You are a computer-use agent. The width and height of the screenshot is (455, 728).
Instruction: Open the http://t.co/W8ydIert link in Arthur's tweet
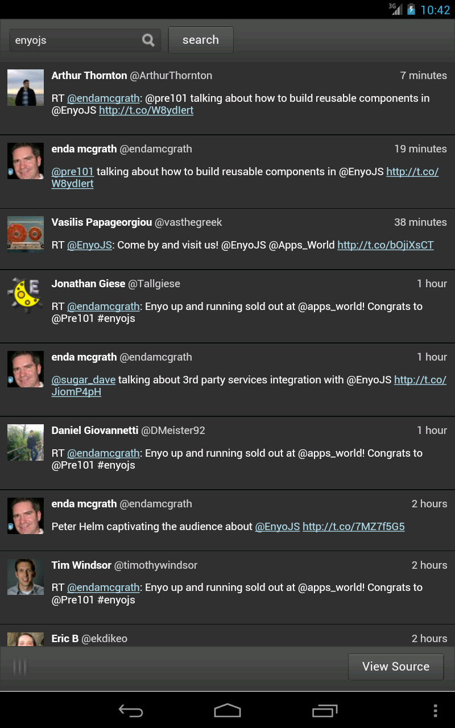point(146,110)
